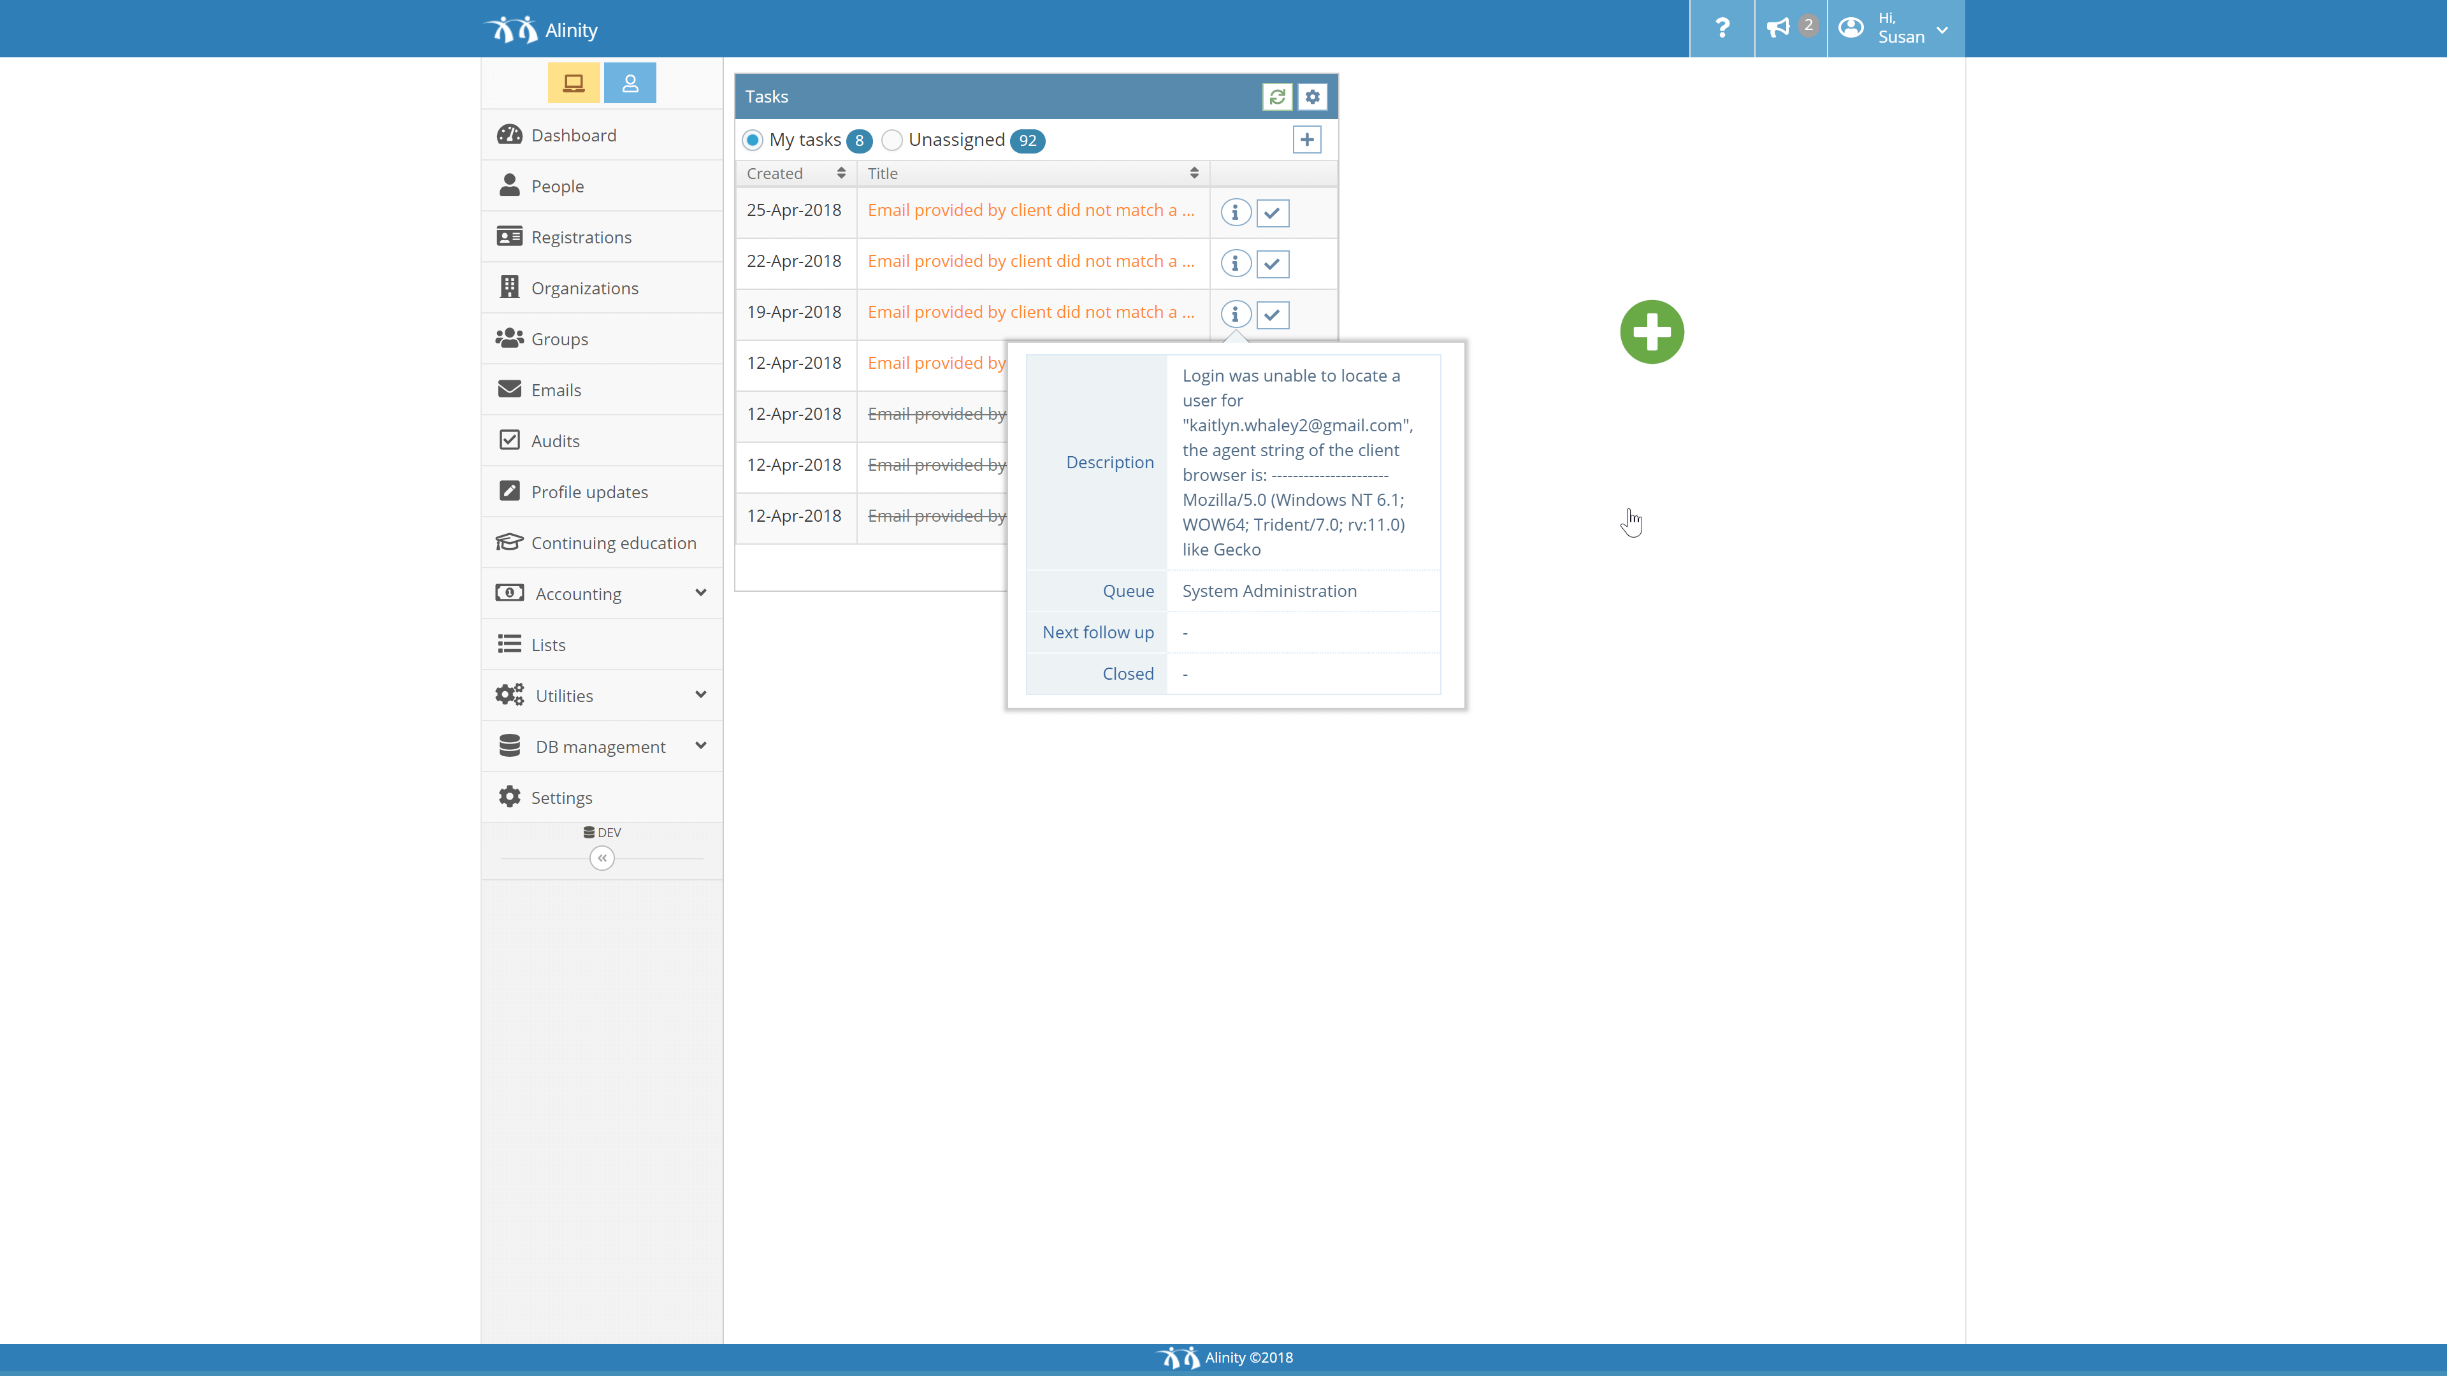The height and width of the screenshot is (1376, 2447).
Task: Click the Alinity logo in the header
Action: 542,29
